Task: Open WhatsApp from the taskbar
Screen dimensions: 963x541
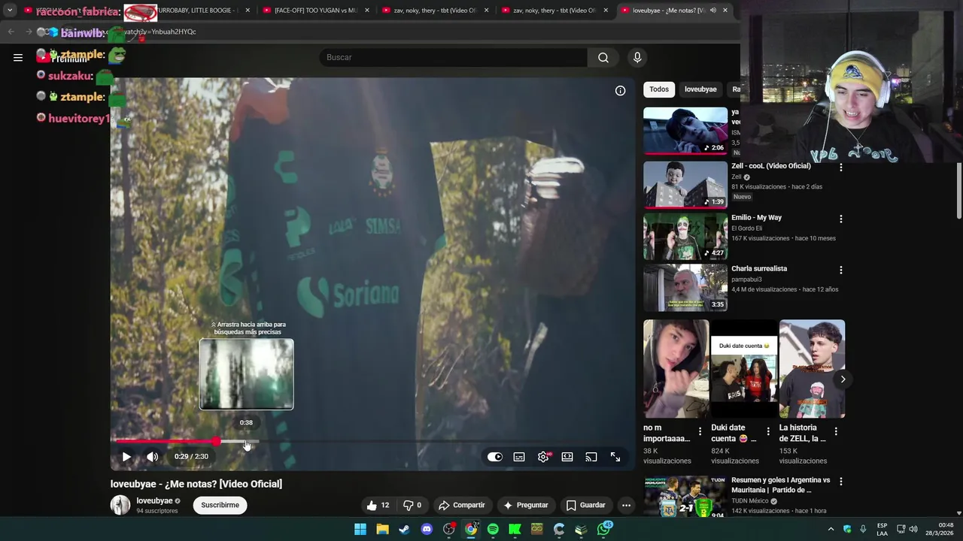Action: click(x=604, y=529)
